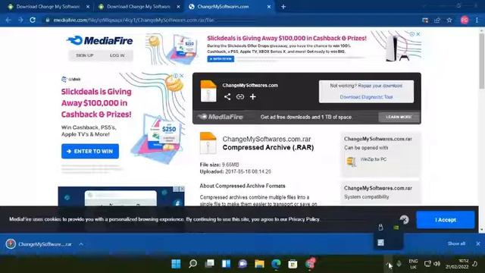Open the Privacy Policy link
Image resolution: width=485 pixels, height=273 pixels.
[x=304, y=219]
